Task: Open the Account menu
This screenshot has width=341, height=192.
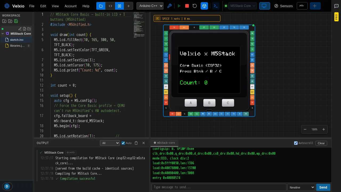Action: (x=71, y=6)
